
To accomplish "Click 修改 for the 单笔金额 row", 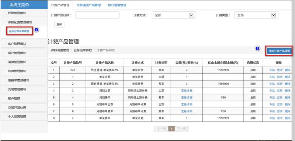I will pos(280,77).
